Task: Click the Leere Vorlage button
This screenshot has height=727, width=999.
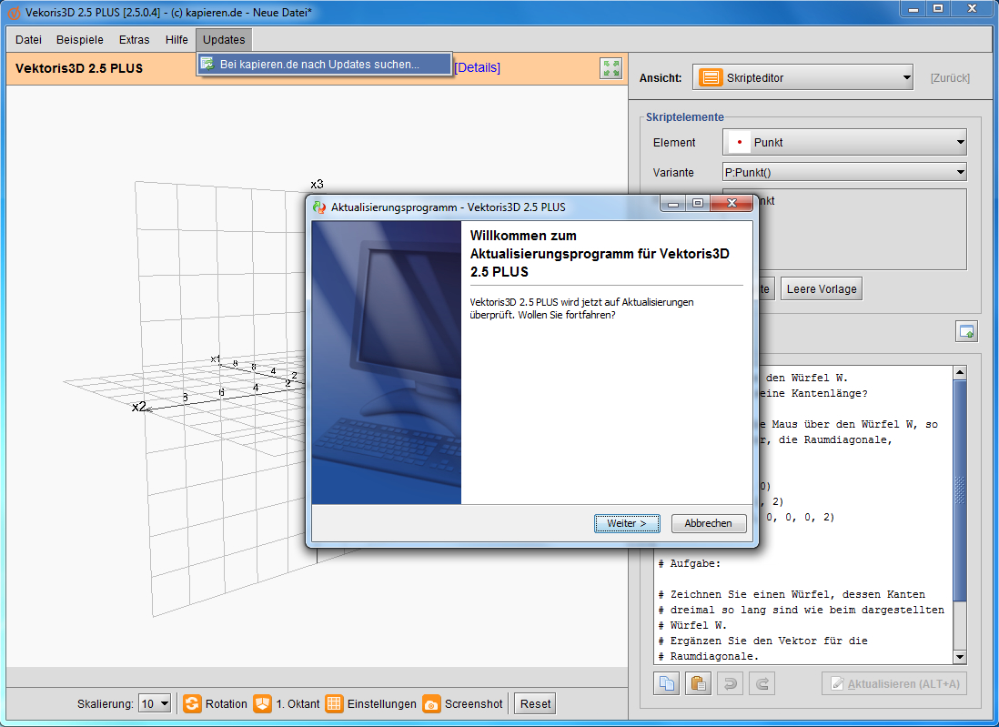Action: (822, 288)
